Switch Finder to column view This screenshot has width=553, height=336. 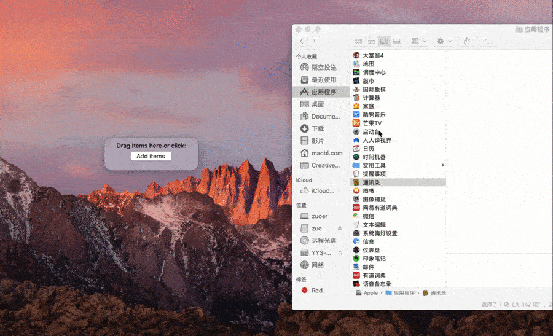click(x=383, y=41)
